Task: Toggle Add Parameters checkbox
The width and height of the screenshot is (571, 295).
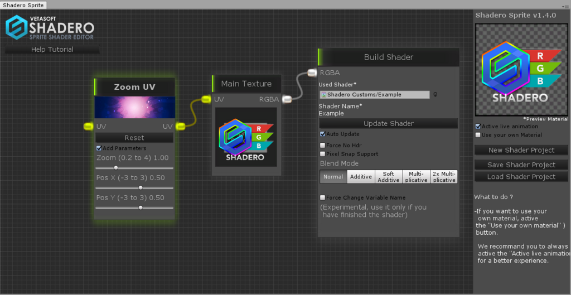Action: point(99,148)
